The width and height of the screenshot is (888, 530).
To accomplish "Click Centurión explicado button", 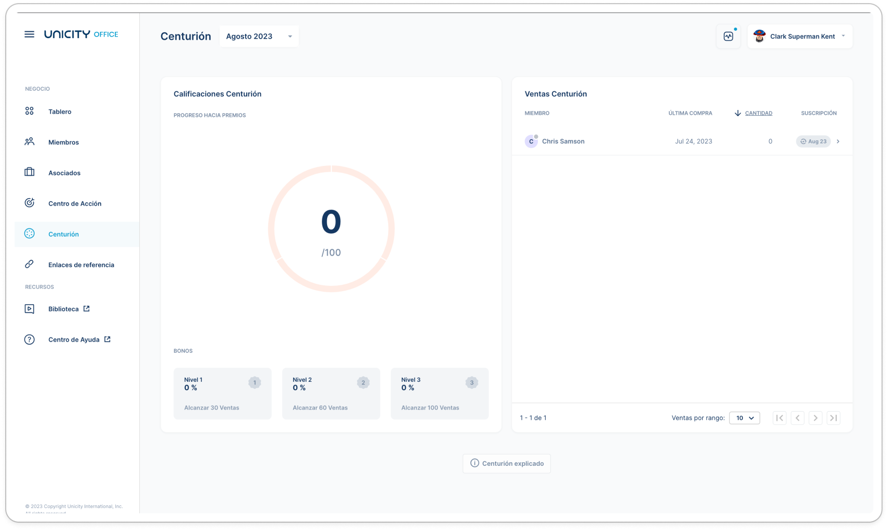I will (x=507, y=463).
